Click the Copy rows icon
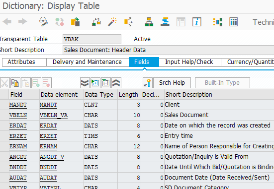This screenshot has width=274, height=189. click(15, 83)
